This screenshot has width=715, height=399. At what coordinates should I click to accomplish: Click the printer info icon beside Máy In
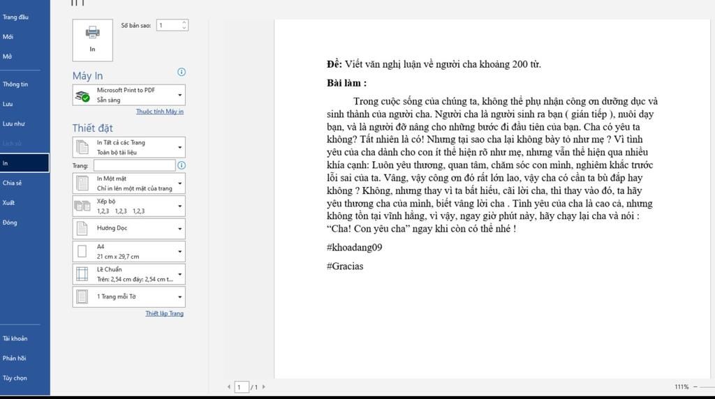pos(182,72)
